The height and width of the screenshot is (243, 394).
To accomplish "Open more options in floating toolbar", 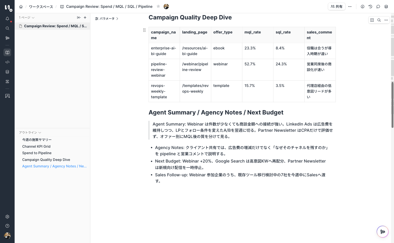I will pyautogui.click(x=386, y=20).
